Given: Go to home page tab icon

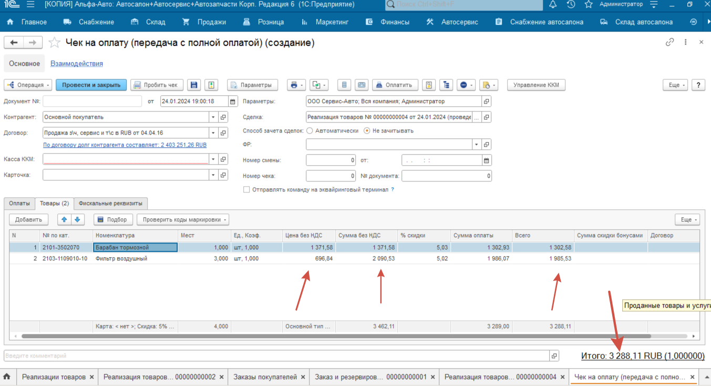Looking at the screenshot, I should tap(7, 377).
